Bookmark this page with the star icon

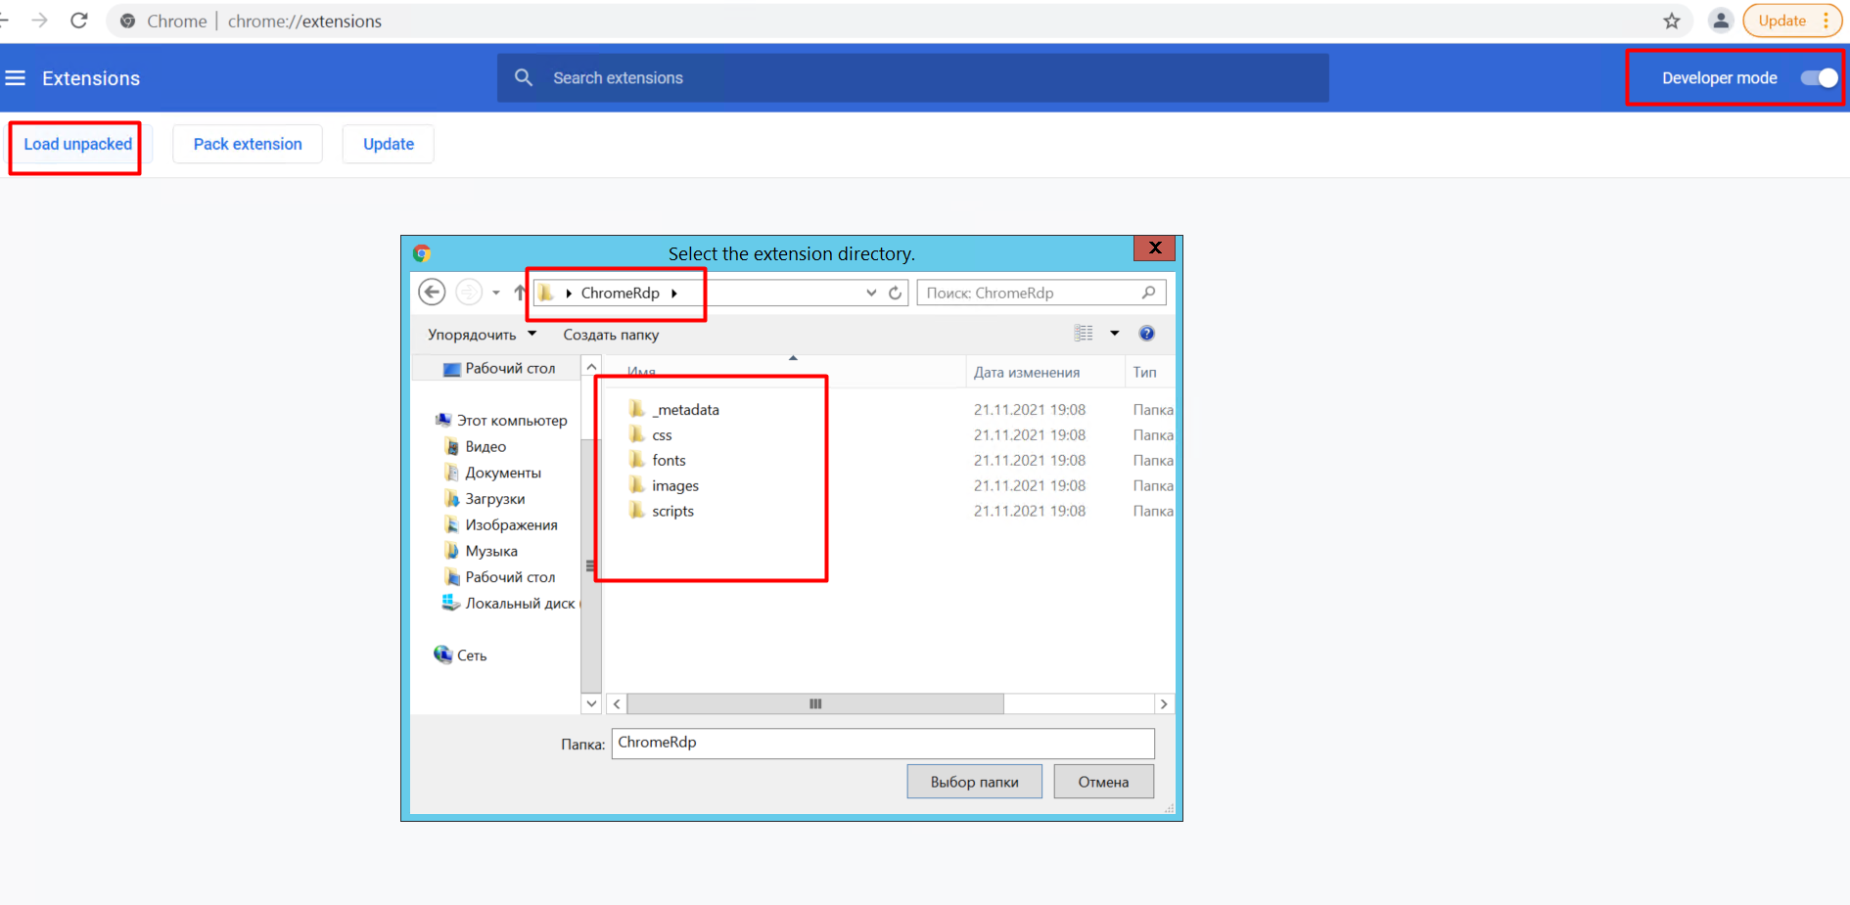click(1672, 21)
